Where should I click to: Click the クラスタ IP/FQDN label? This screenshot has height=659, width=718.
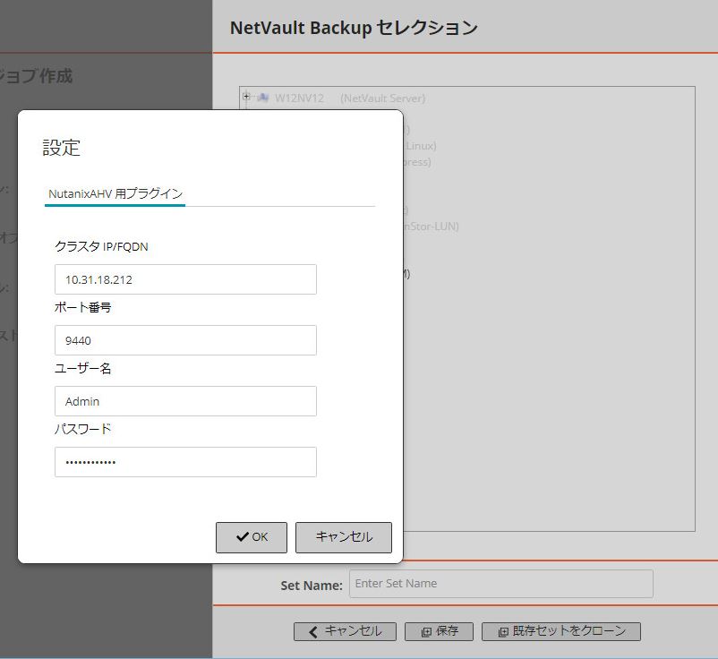[x=101, y=246]
